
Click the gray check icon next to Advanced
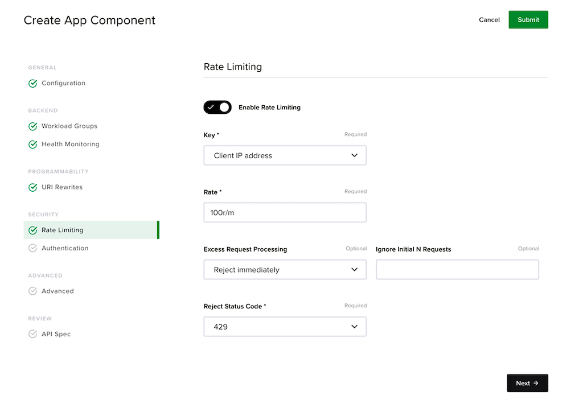(x=32, y=291)
